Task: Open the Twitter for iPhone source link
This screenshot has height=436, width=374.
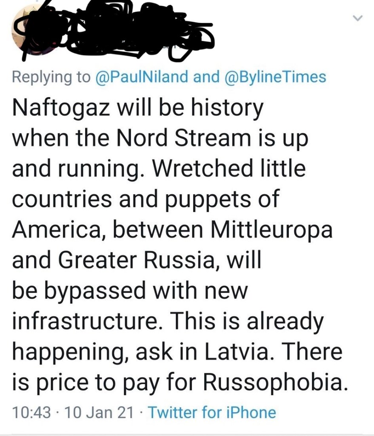Action: [x=211, y=412]
